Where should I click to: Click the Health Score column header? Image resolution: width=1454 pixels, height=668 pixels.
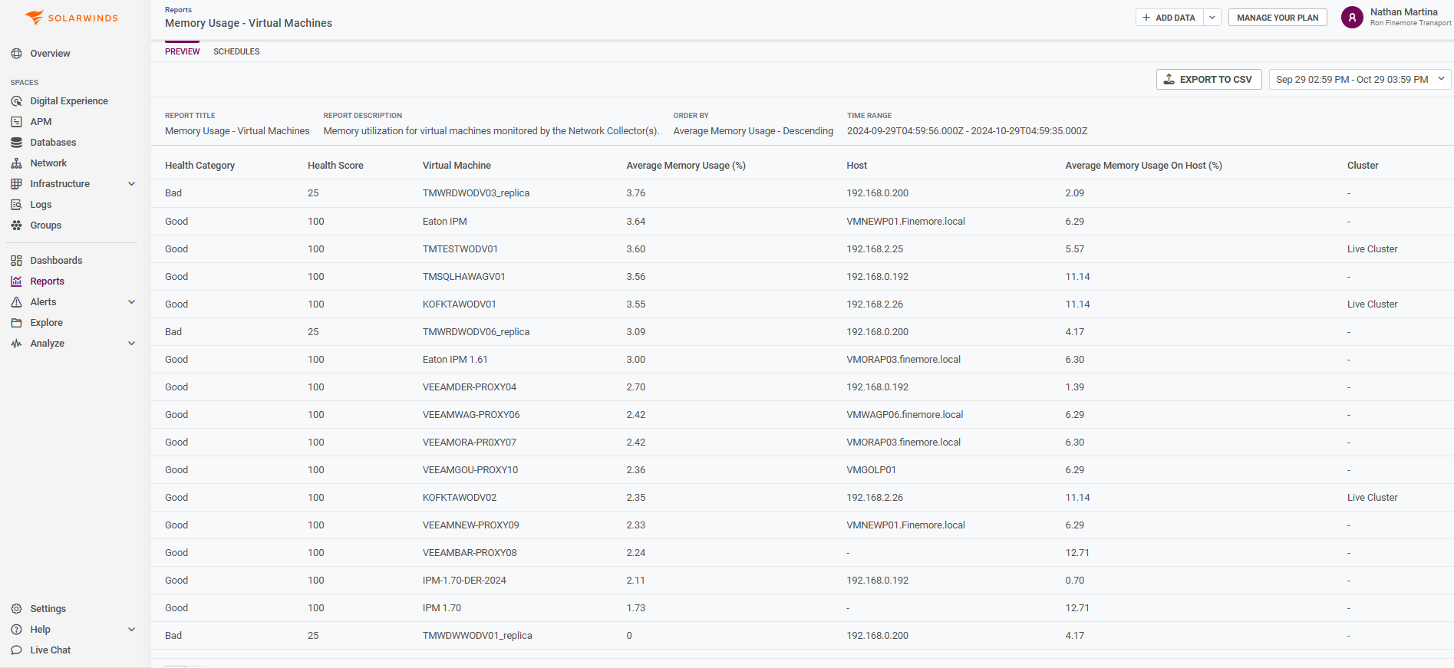(x=335, y=166)
